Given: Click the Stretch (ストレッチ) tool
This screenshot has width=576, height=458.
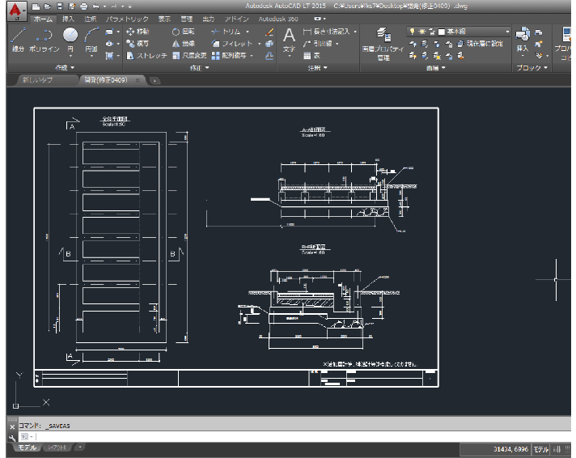Looking at the screenshot, I should click(x=146, y=56).
